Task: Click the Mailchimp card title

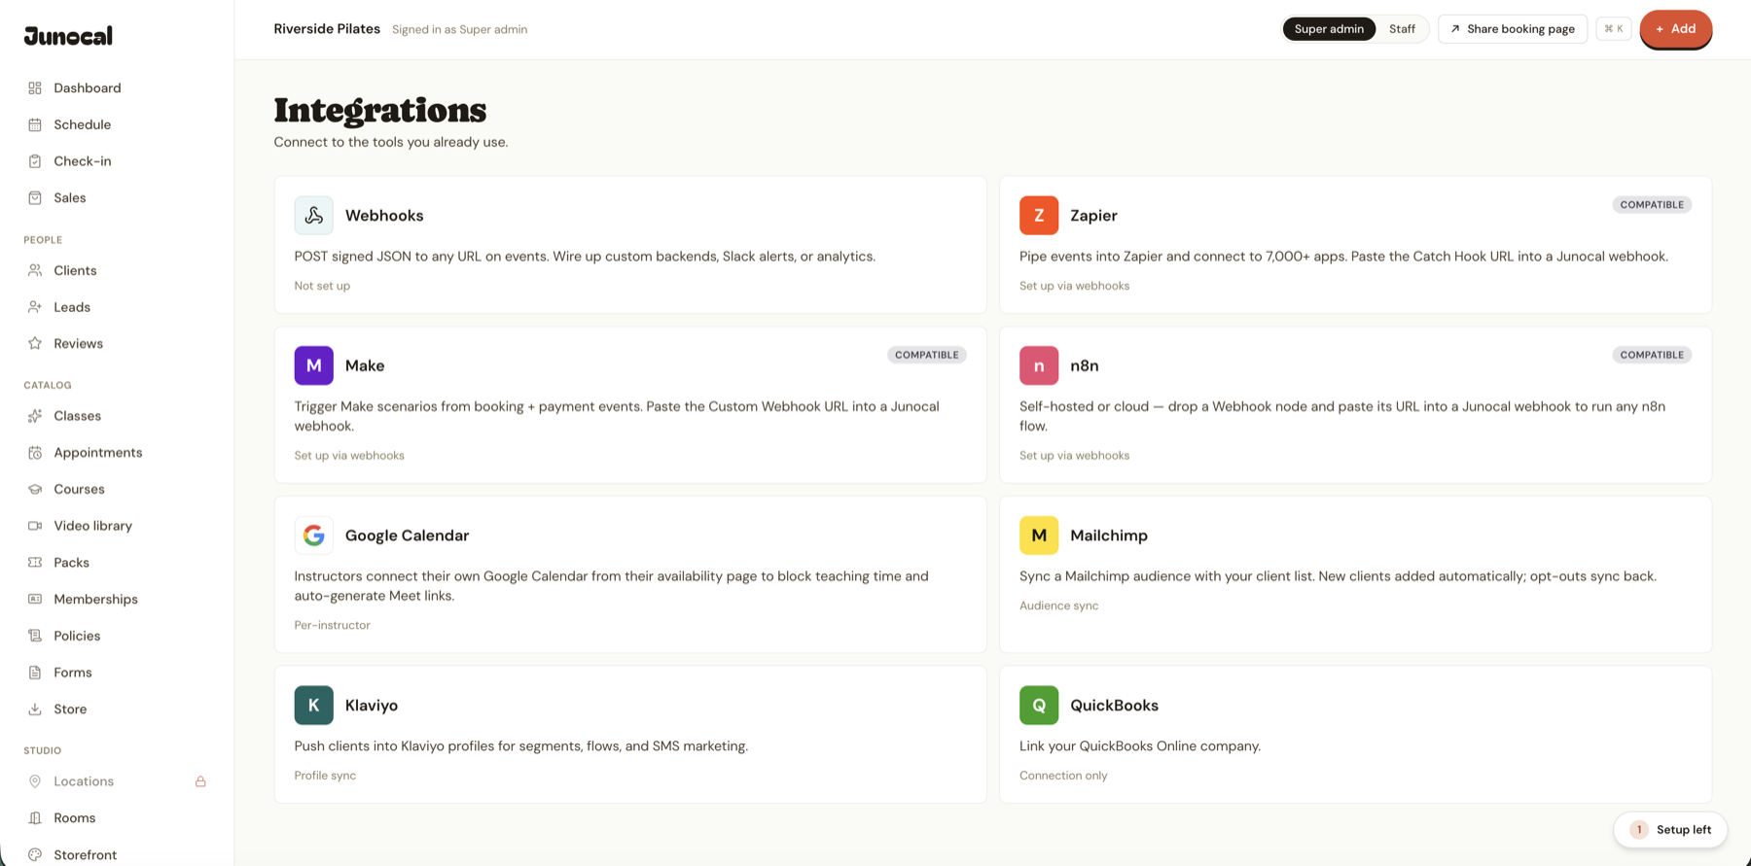Action: [x=1109, y=536]
